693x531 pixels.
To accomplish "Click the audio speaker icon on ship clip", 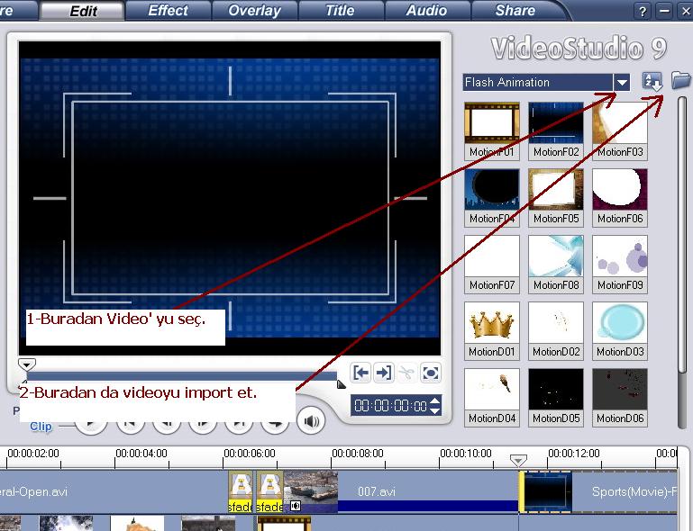I will pos(296,506).
